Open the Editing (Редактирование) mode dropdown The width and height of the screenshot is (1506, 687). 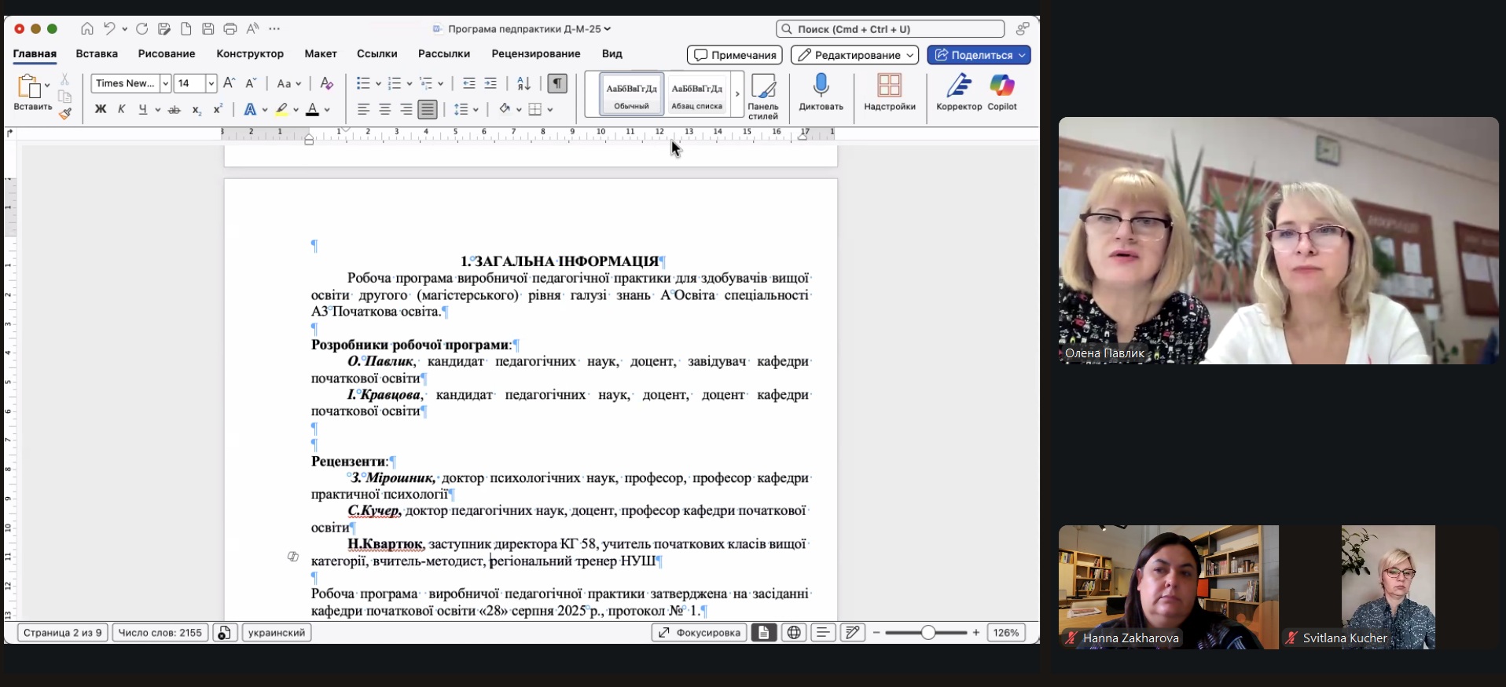click(x=854, y=55)
